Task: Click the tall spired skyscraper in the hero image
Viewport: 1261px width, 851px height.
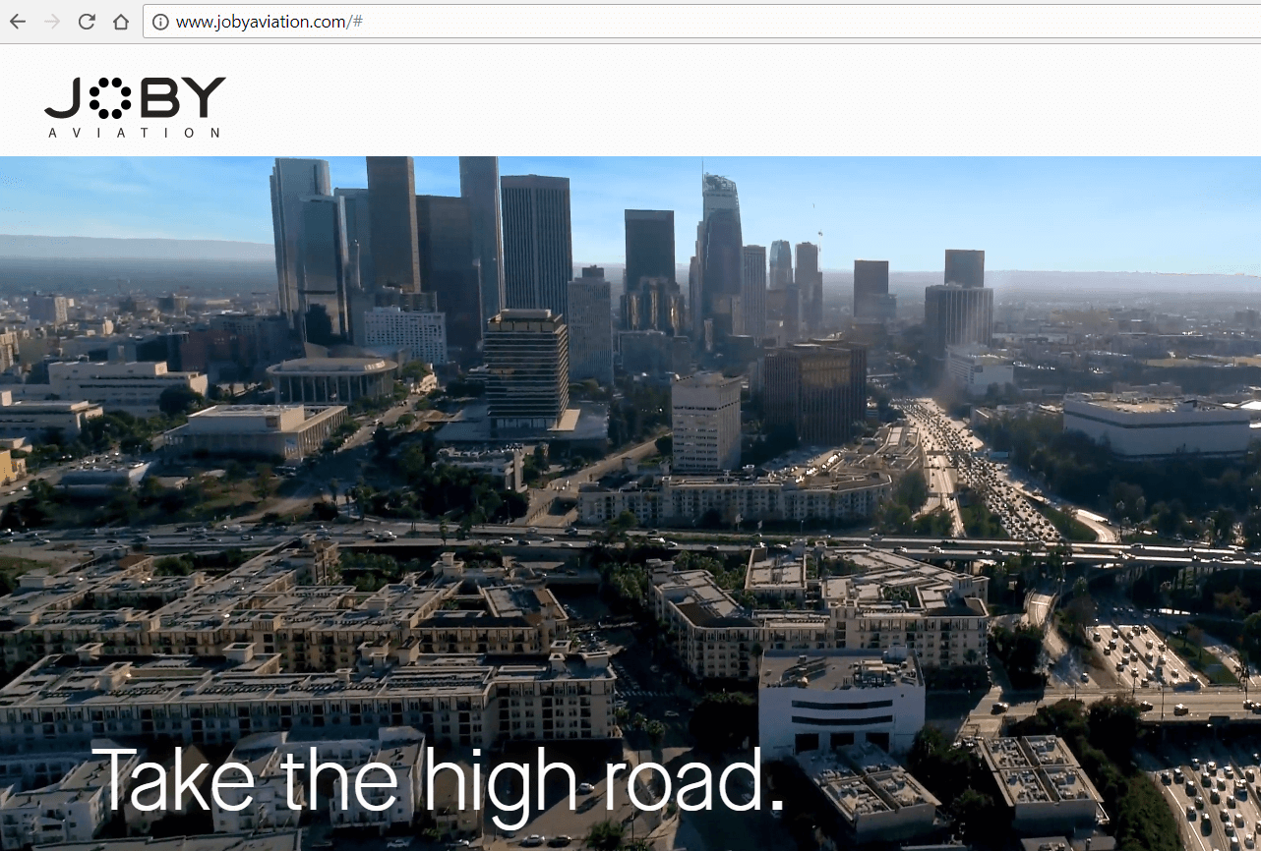Action: pyautogui.click(x=720, y=246)
